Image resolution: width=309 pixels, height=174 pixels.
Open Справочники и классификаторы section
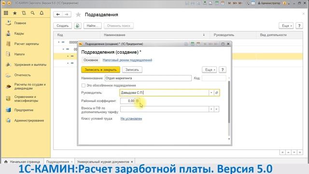pos(26,99)
